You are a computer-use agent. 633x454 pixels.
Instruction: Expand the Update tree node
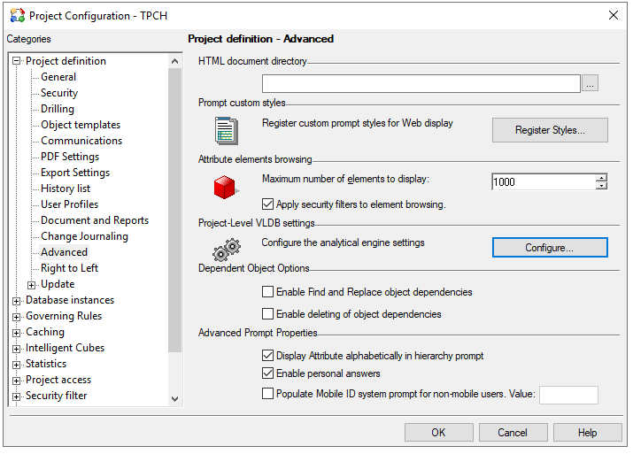point(32,284)
